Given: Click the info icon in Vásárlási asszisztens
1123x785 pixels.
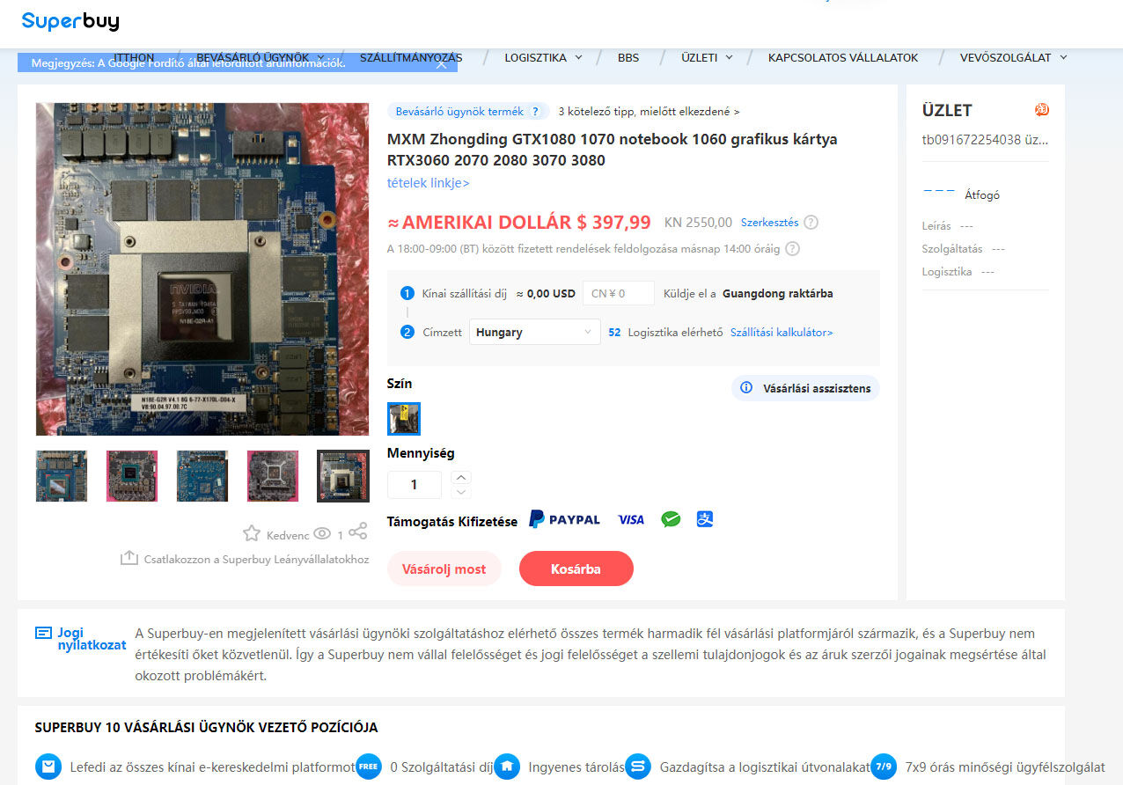Looking at the screenshot, I should (x=746, y=387).
